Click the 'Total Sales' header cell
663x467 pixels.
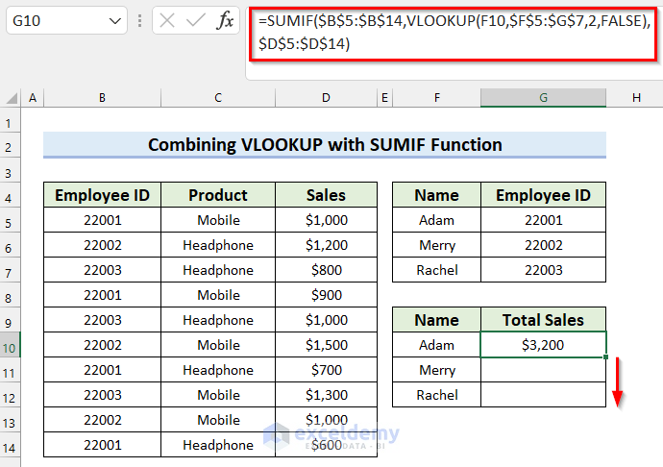click(543, 320)
